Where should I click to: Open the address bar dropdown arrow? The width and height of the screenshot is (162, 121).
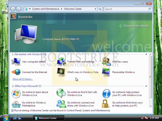(95, 9)
